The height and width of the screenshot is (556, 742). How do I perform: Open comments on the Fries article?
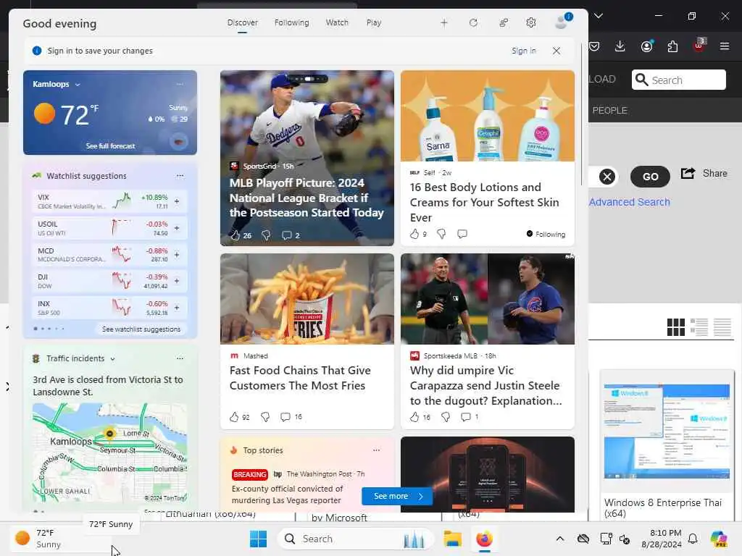click(x=285, y=416)
